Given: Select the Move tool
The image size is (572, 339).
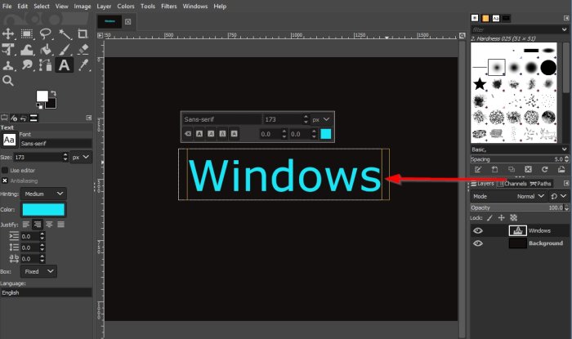Looking at the screenshot, I should [x=8, y=34].
